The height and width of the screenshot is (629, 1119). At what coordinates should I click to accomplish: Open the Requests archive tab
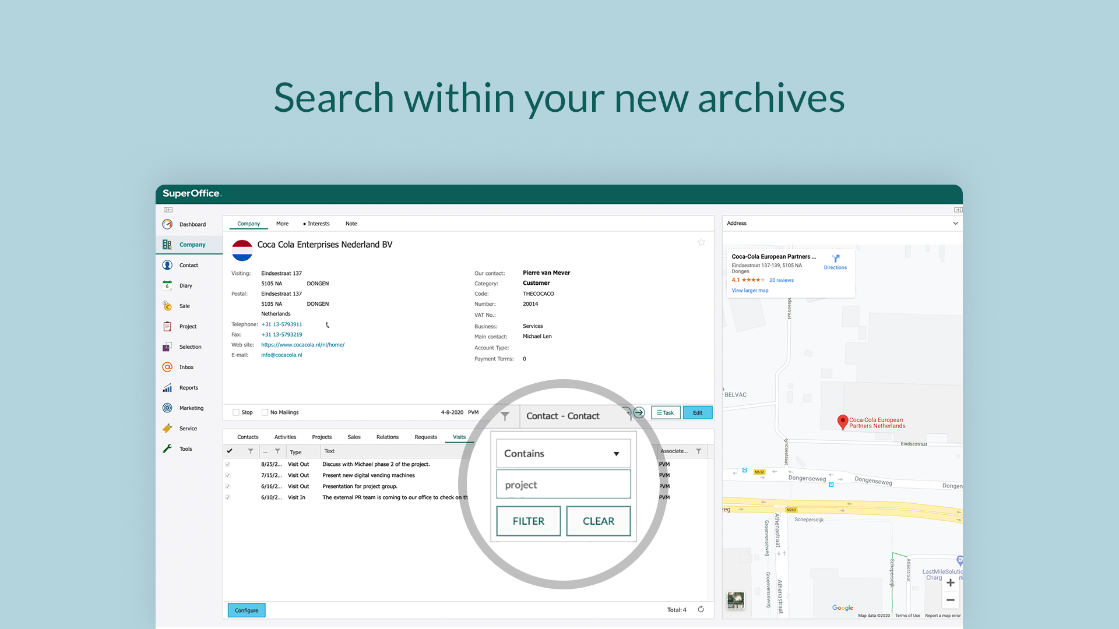[426, 437]
